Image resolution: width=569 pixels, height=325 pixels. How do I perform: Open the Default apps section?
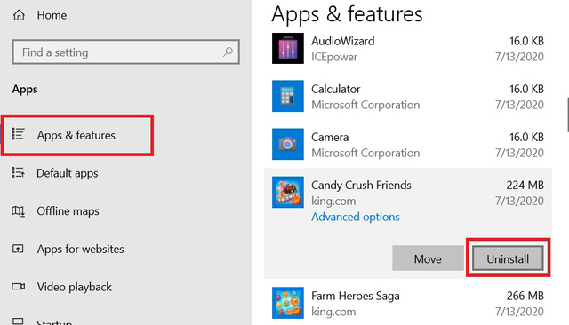pyautogui.click(x=68, y=173)
